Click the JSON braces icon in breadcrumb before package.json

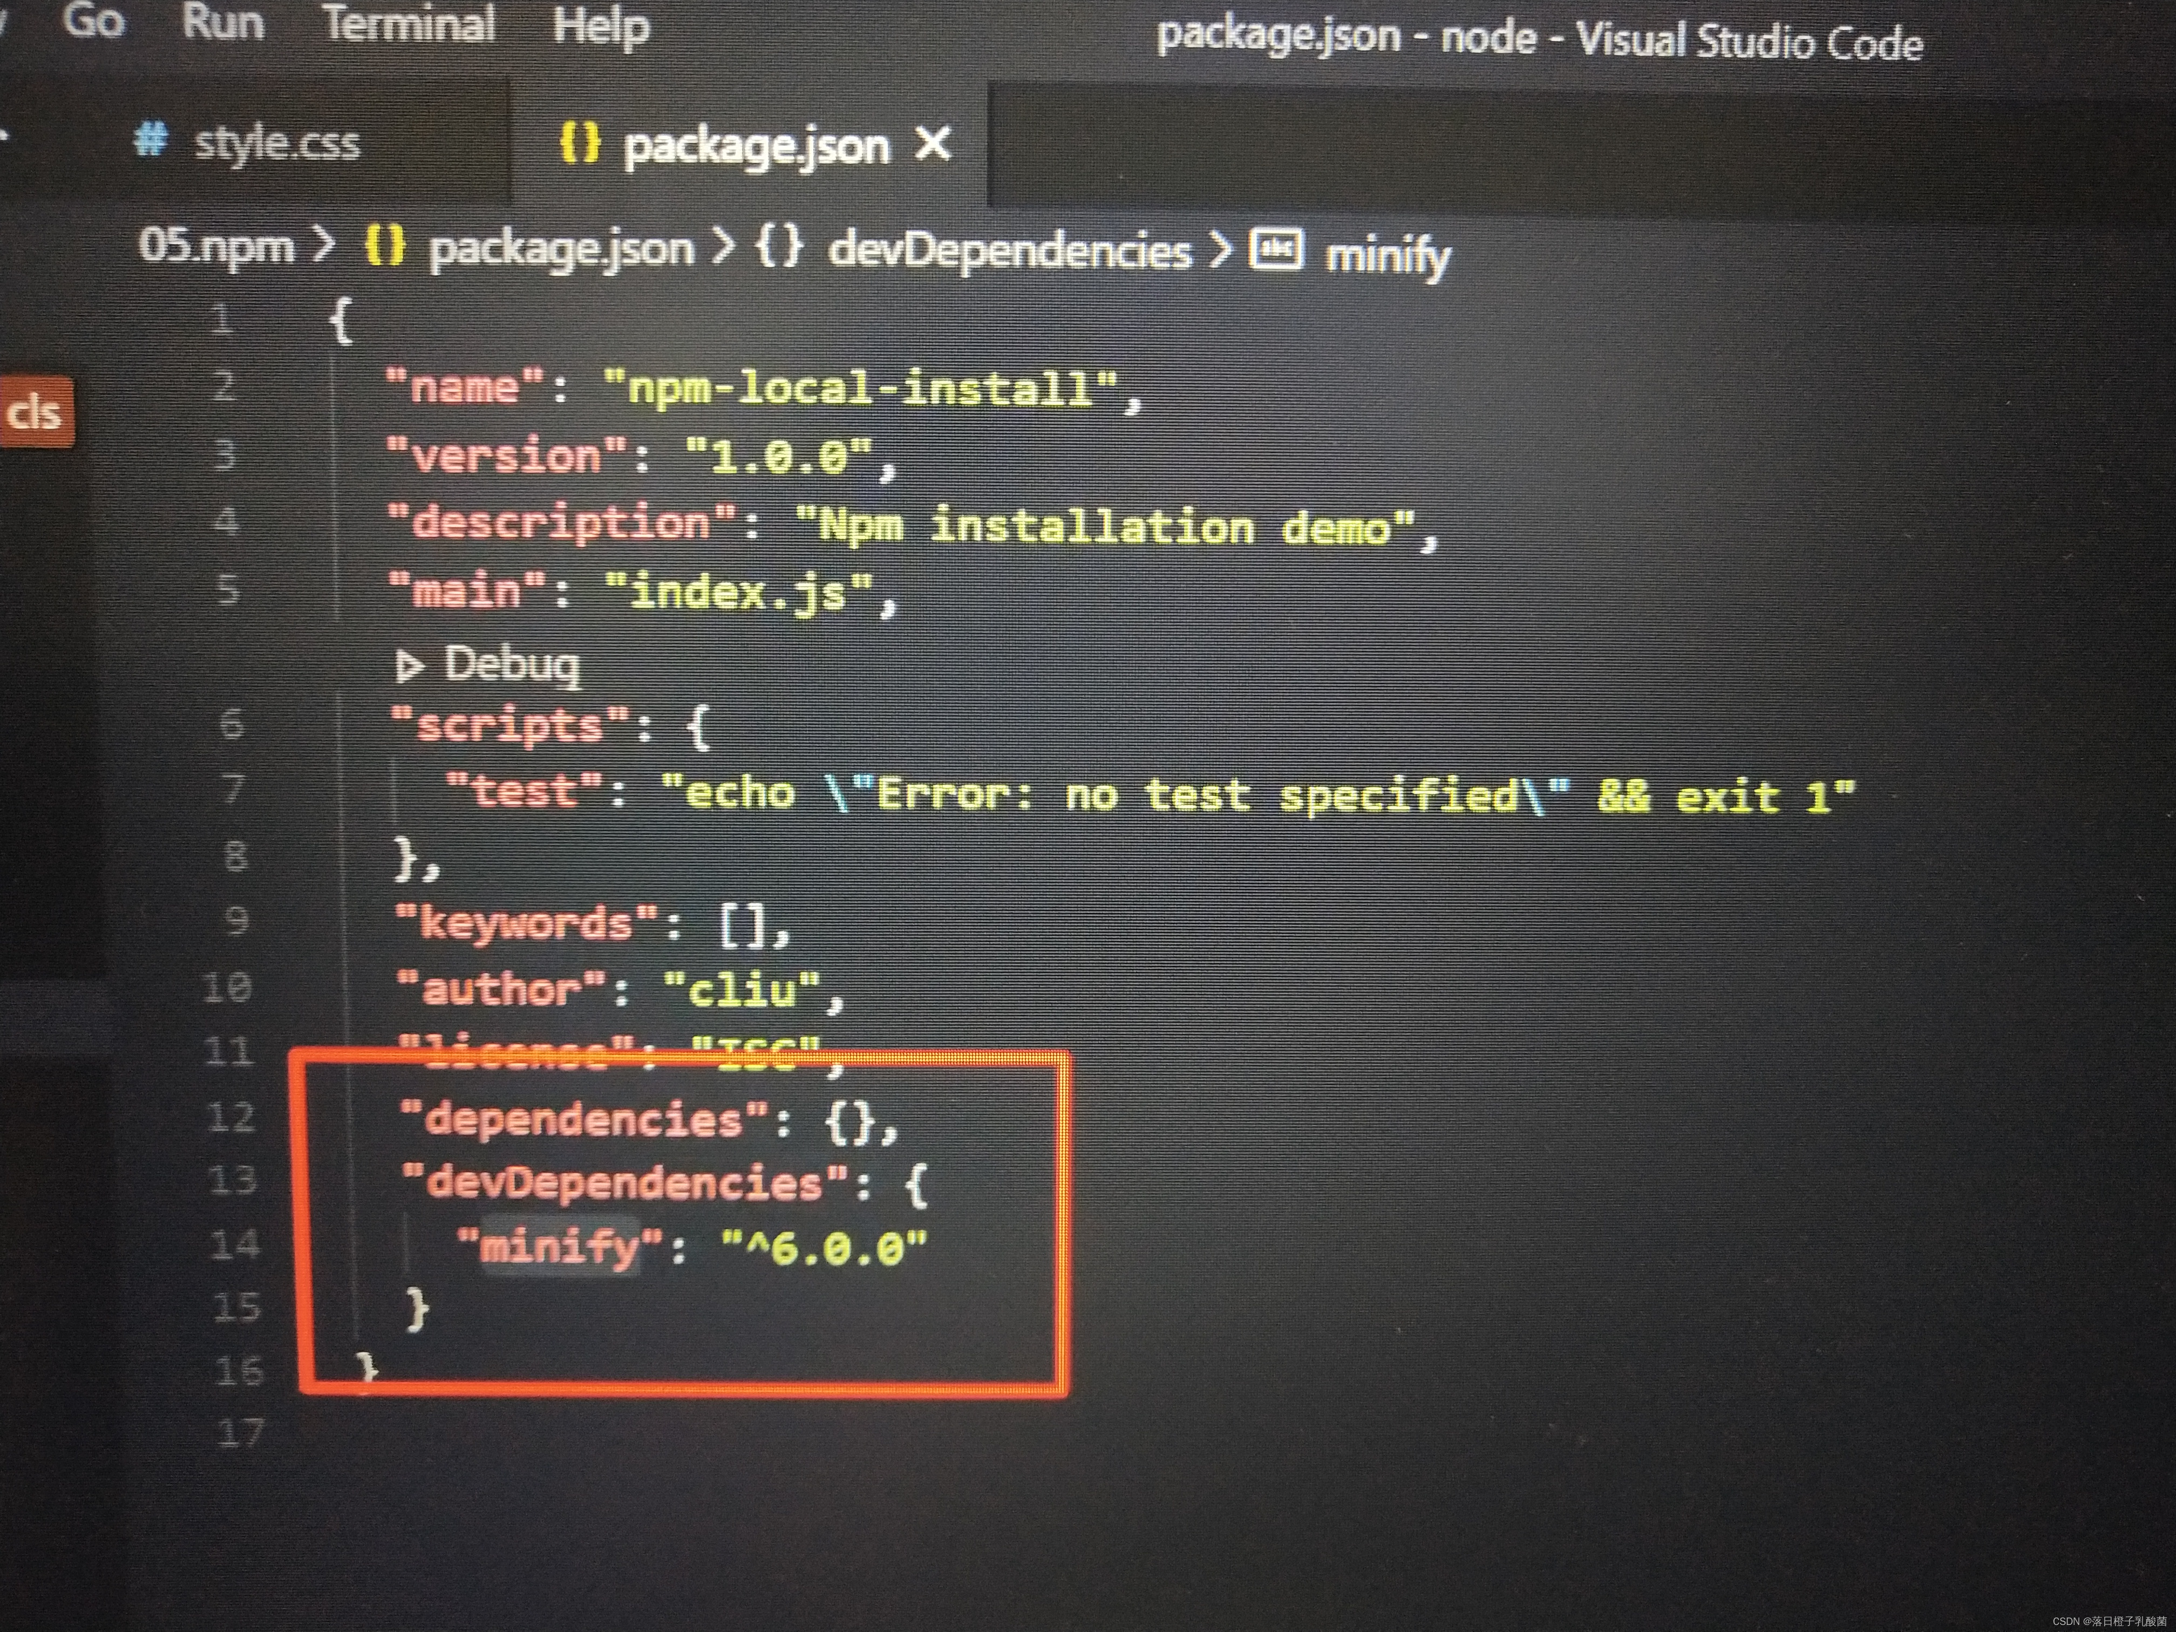pyautogui.click(x=385, y=245)
